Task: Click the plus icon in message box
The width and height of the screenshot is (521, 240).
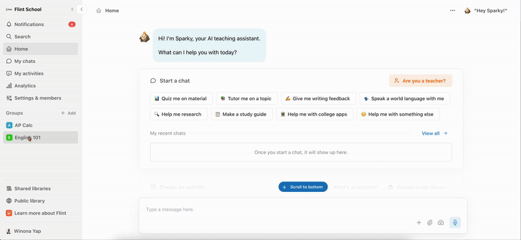Action: click(419, 222)
